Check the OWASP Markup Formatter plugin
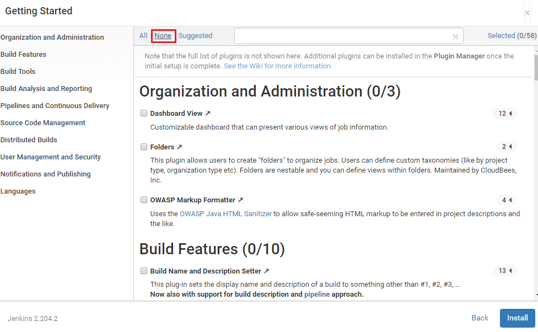This screenshot has width=538, height=332. (x=144, y=200)
